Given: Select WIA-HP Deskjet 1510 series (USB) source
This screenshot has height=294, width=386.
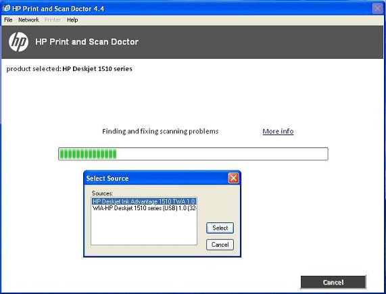Looking at the screenshot, I should click(144, 208).
